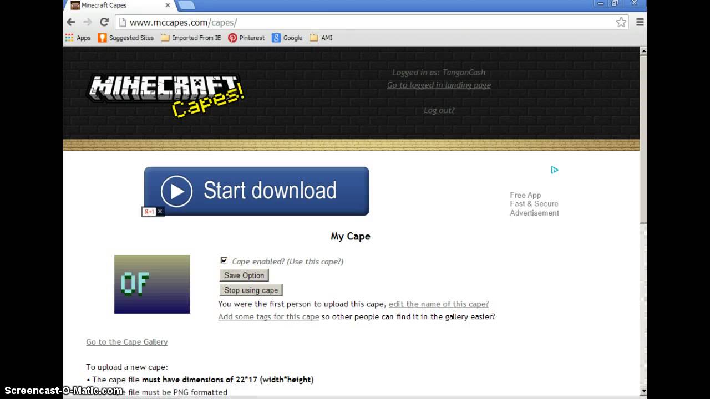Image resolution: width=710 pixels, height=399 pixels.
Task: Click the g+1 badge on the ad
Action: tap(149, 212)
